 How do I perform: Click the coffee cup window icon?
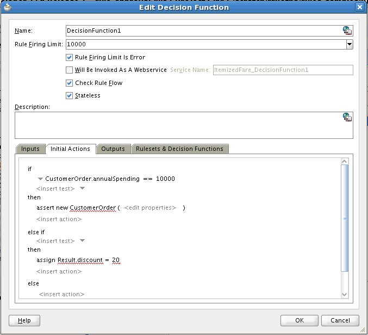(8, 7)
